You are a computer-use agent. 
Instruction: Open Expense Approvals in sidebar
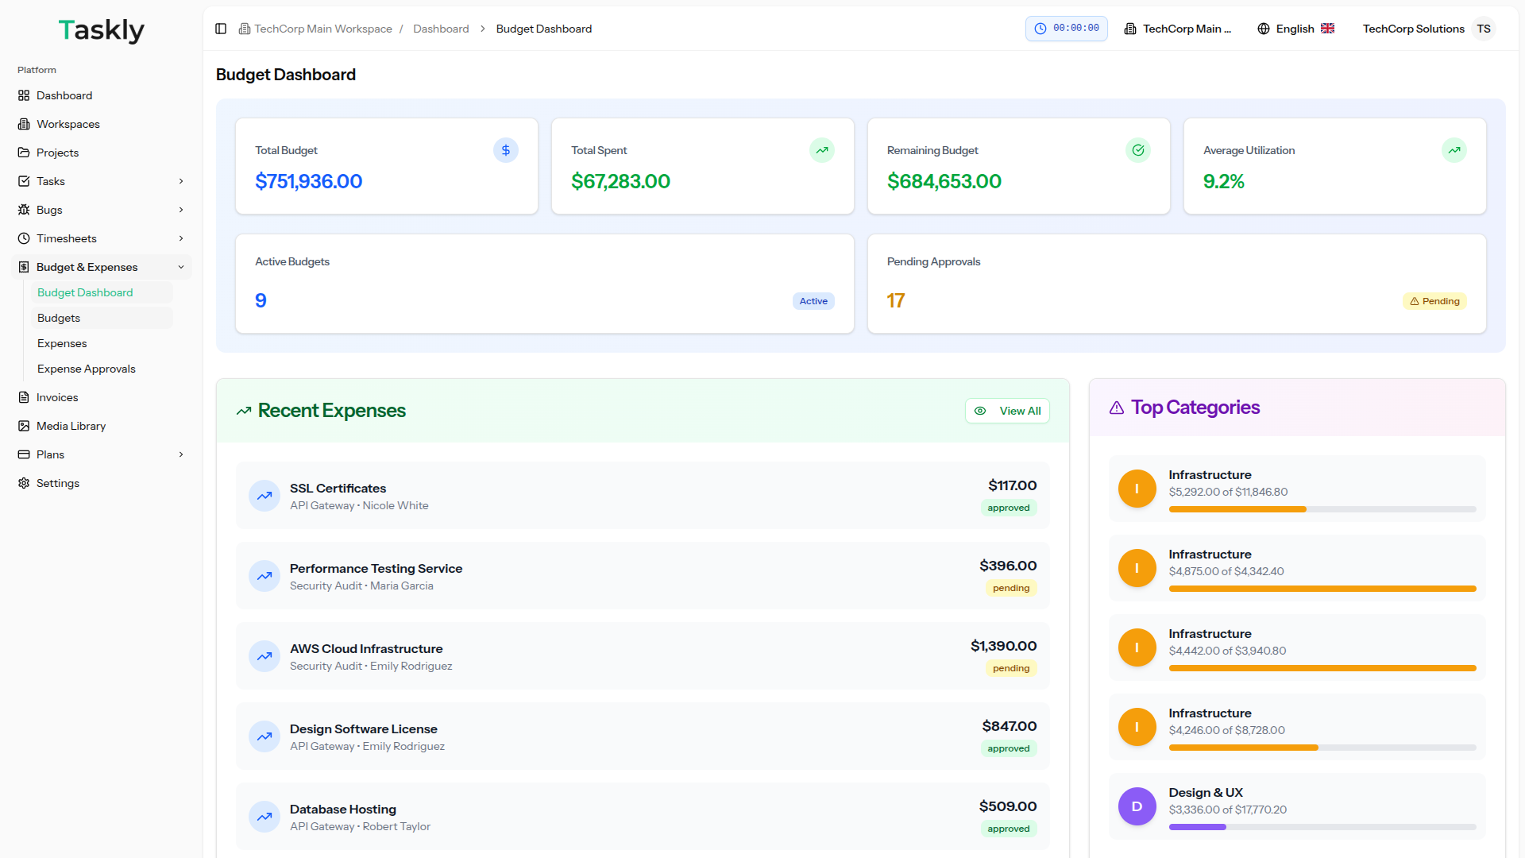86,369
